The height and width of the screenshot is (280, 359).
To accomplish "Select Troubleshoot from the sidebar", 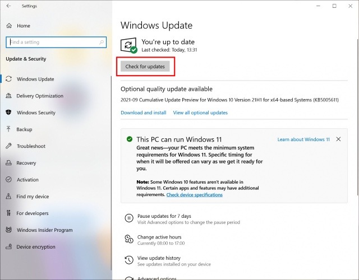I will tap(31, 146).
